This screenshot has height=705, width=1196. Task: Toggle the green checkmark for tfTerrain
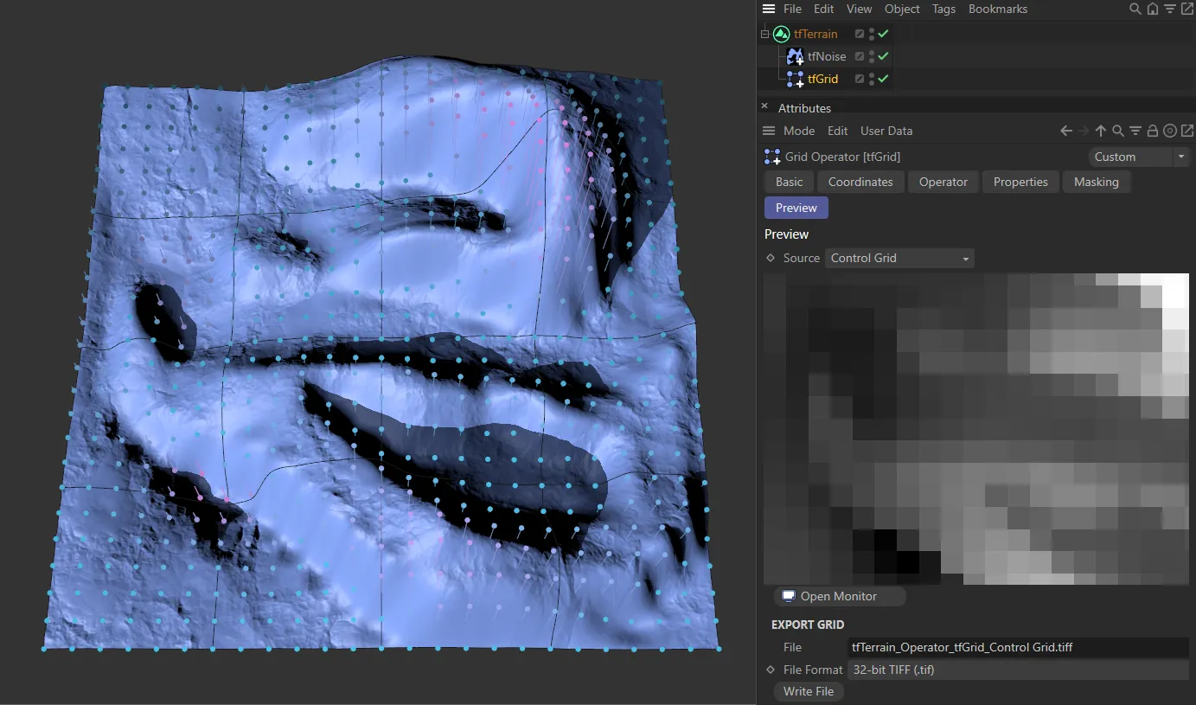click(884, 34)
